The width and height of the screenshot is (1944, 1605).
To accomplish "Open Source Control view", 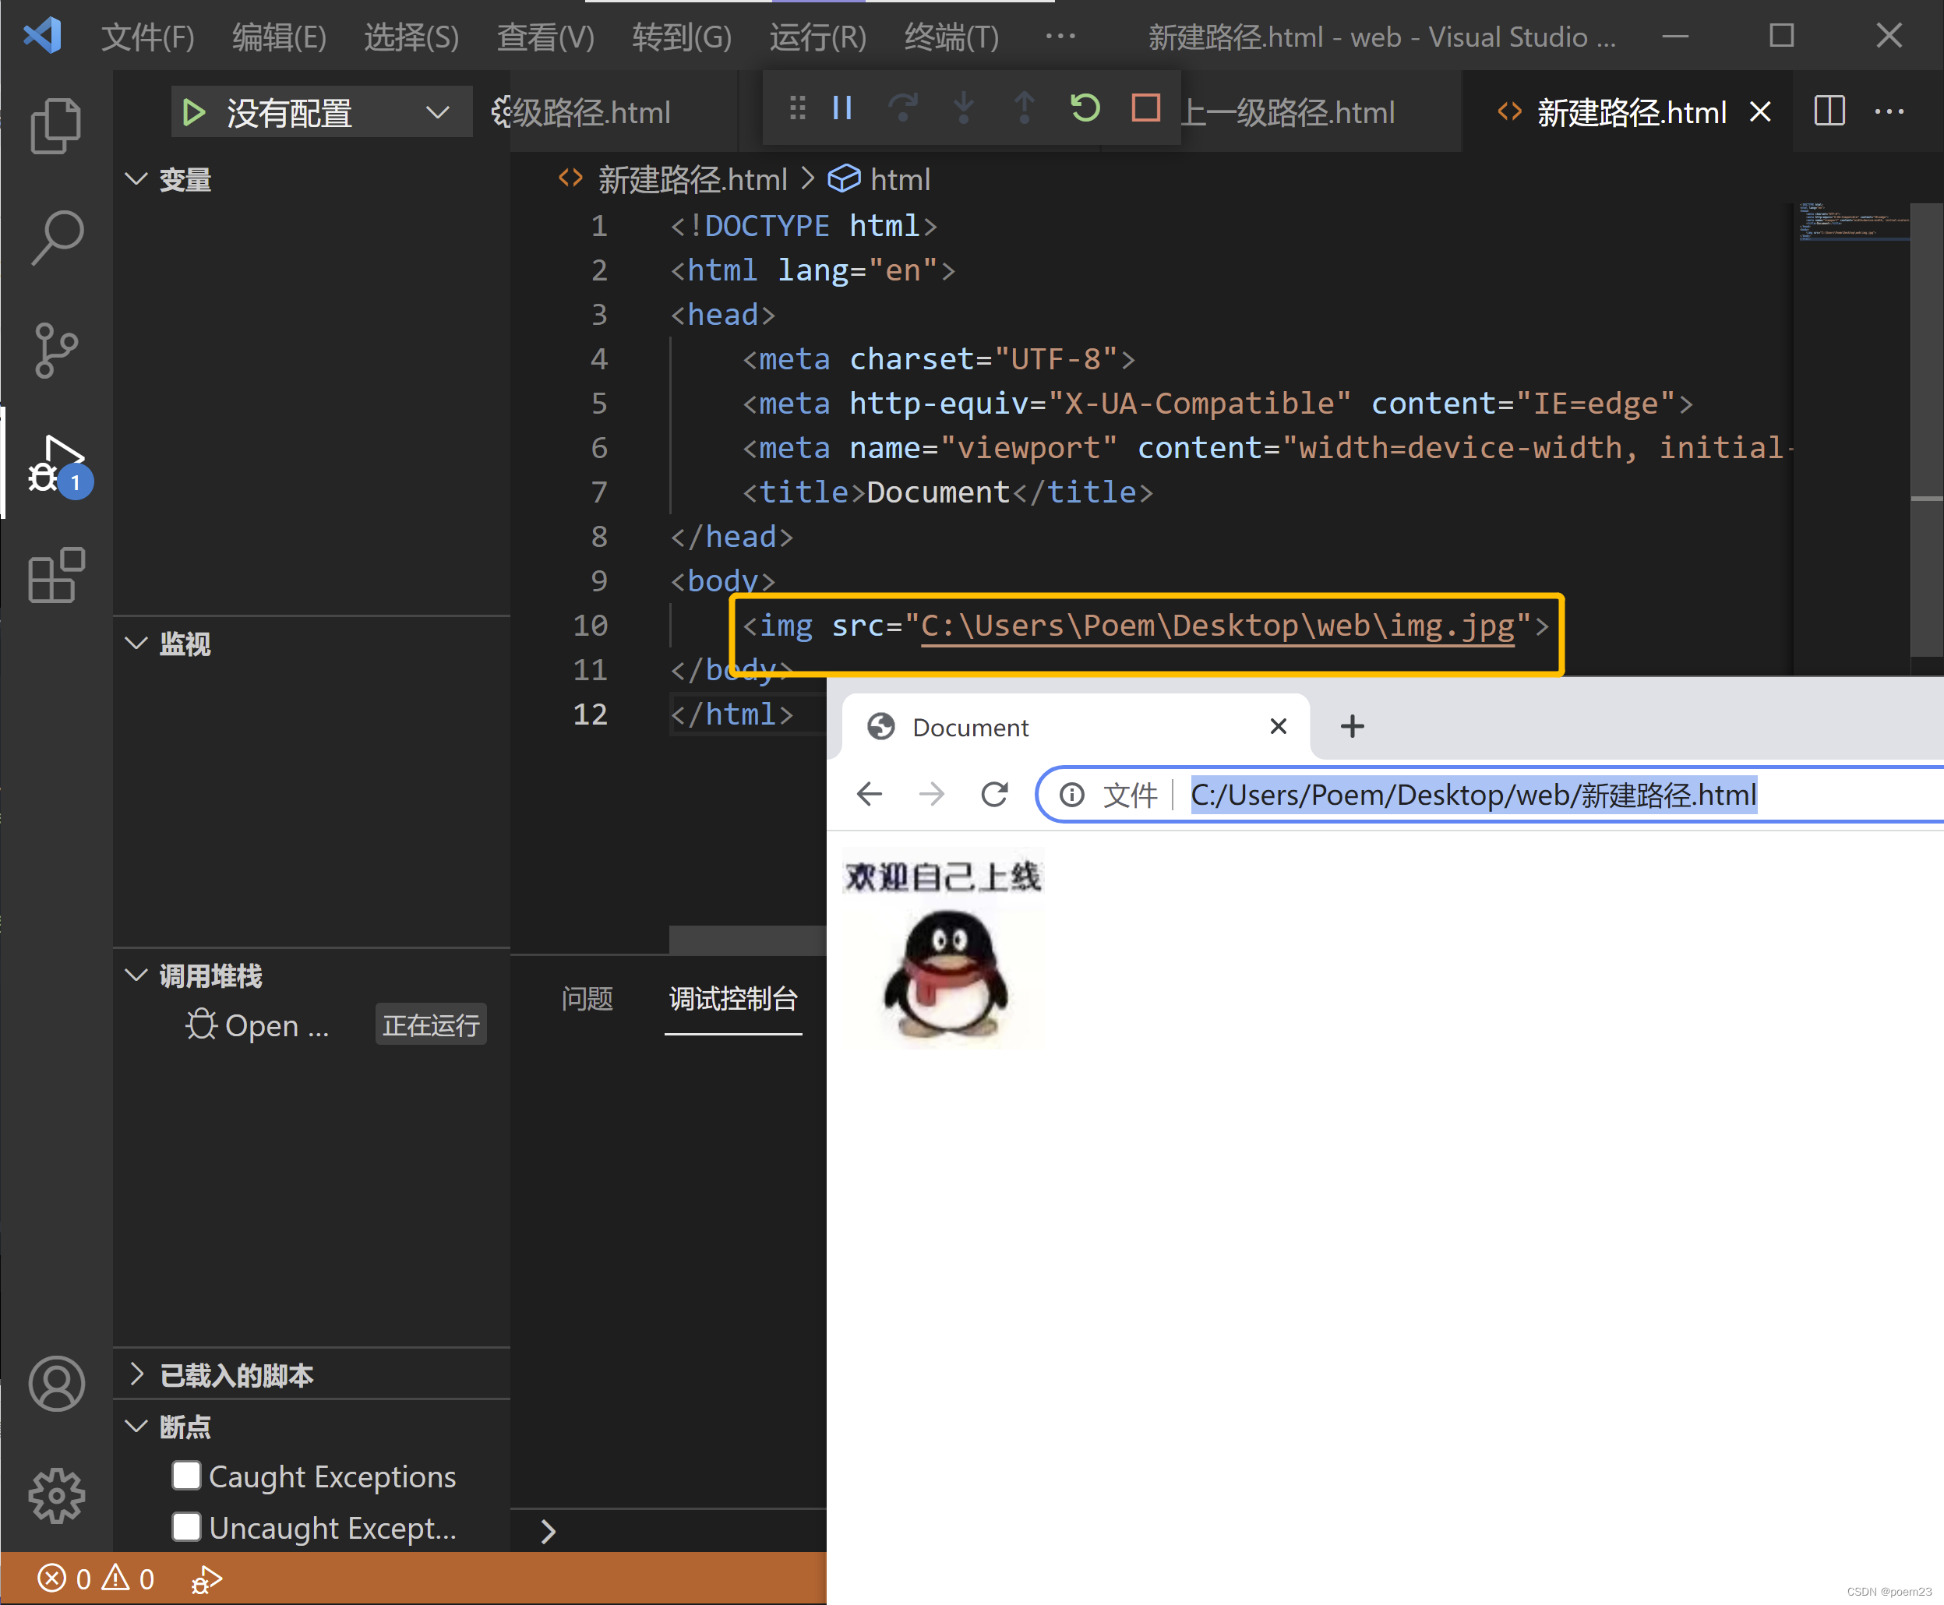I will 56,350.
